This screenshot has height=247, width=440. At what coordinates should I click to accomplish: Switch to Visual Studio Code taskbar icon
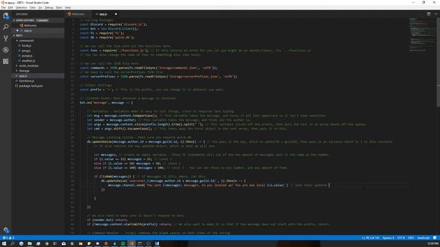pos(131,244)
